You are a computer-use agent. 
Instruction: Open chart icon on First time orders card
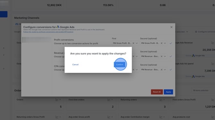pos(109,100)
